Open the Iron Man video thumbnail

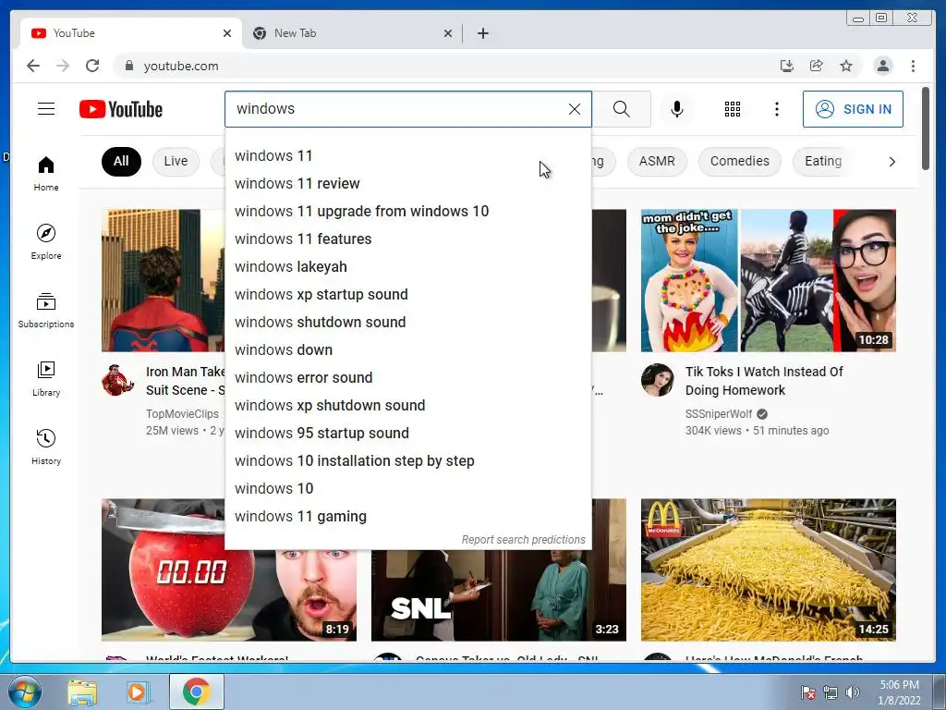(163, 281)
